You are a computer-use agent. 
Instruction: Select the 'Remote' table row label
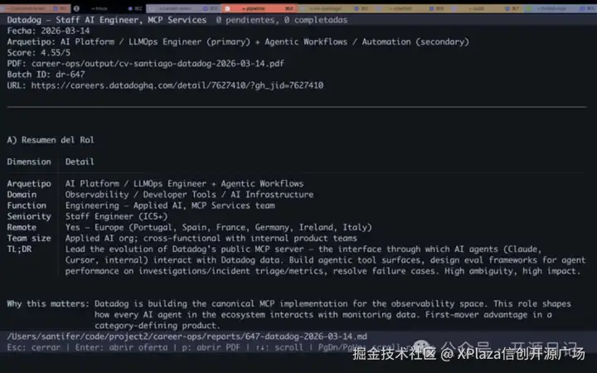22,227
